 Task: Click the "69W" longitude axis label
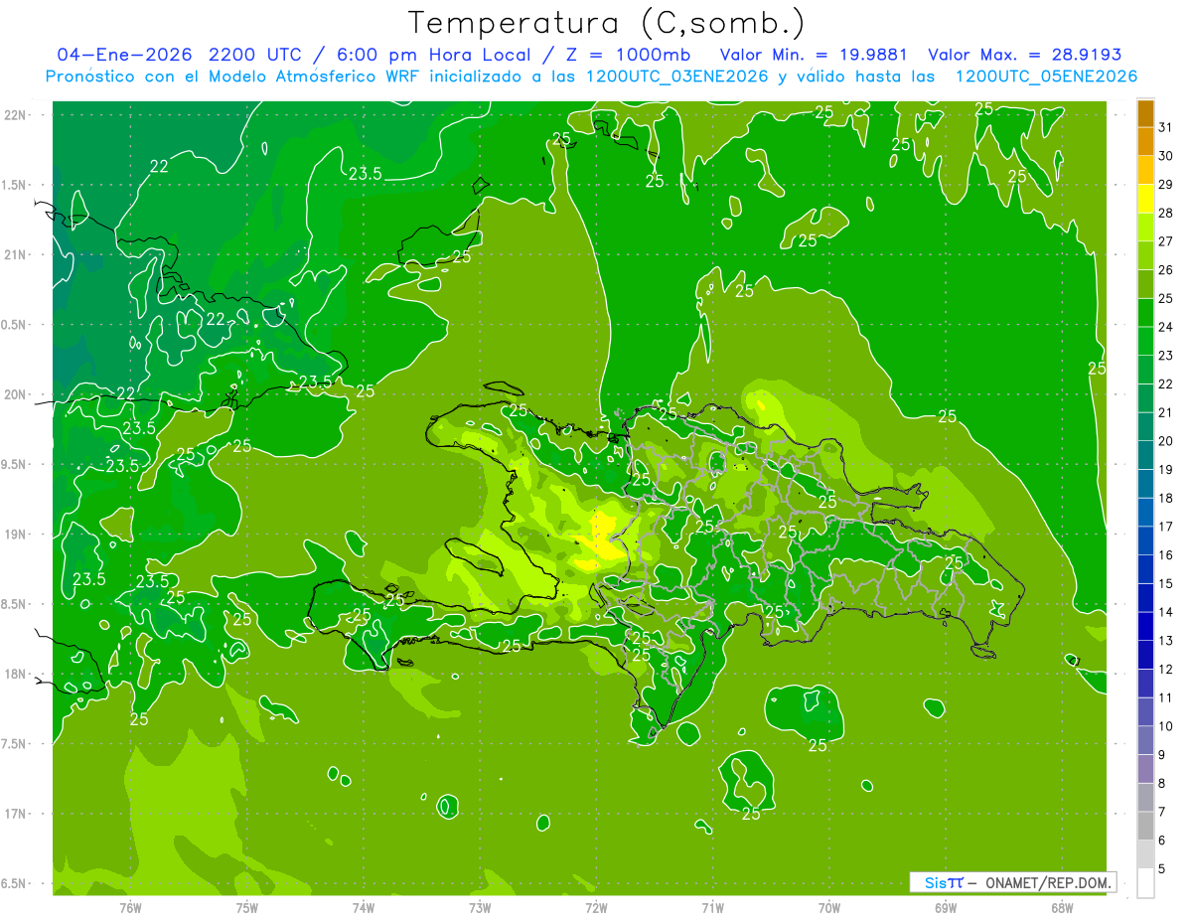946,908
